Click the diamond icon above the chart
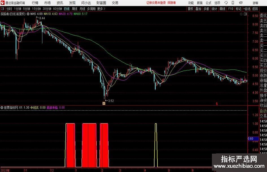Screen dimensions: 267x172 click(x=241, y=14)
